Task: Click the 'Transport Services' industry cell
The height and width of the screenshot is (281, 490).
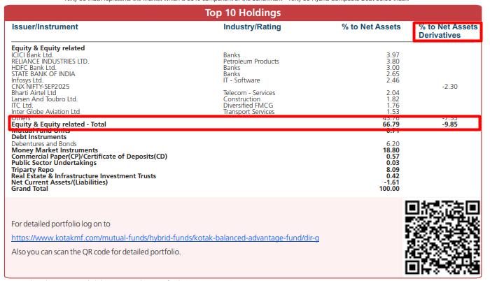Action: coord(248,111)
